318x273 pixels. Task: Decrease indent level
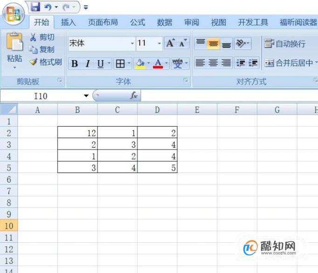(241, 62)
